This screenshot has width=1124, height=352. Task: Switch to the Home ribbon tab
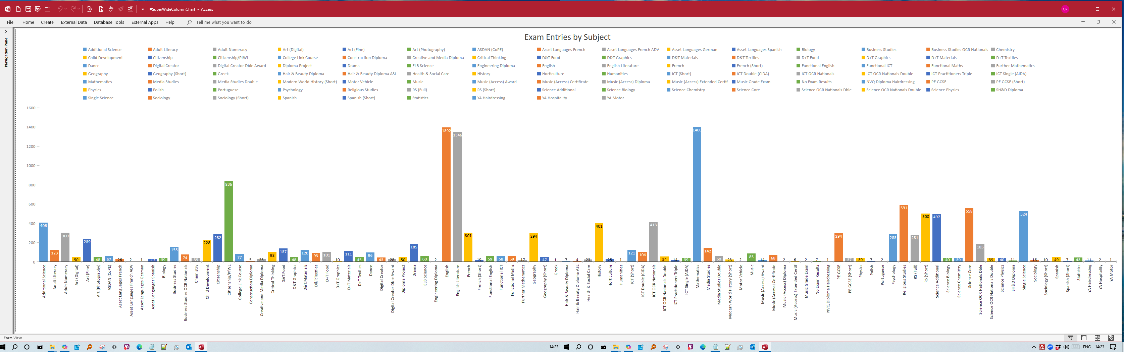(x=29, y=22)
